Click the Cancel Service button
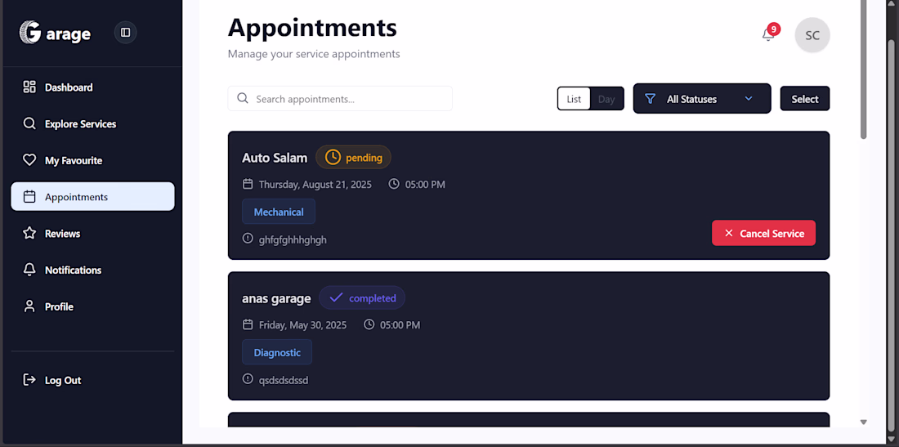Screen dimensions: 899x447 click(x=763, y=233)
